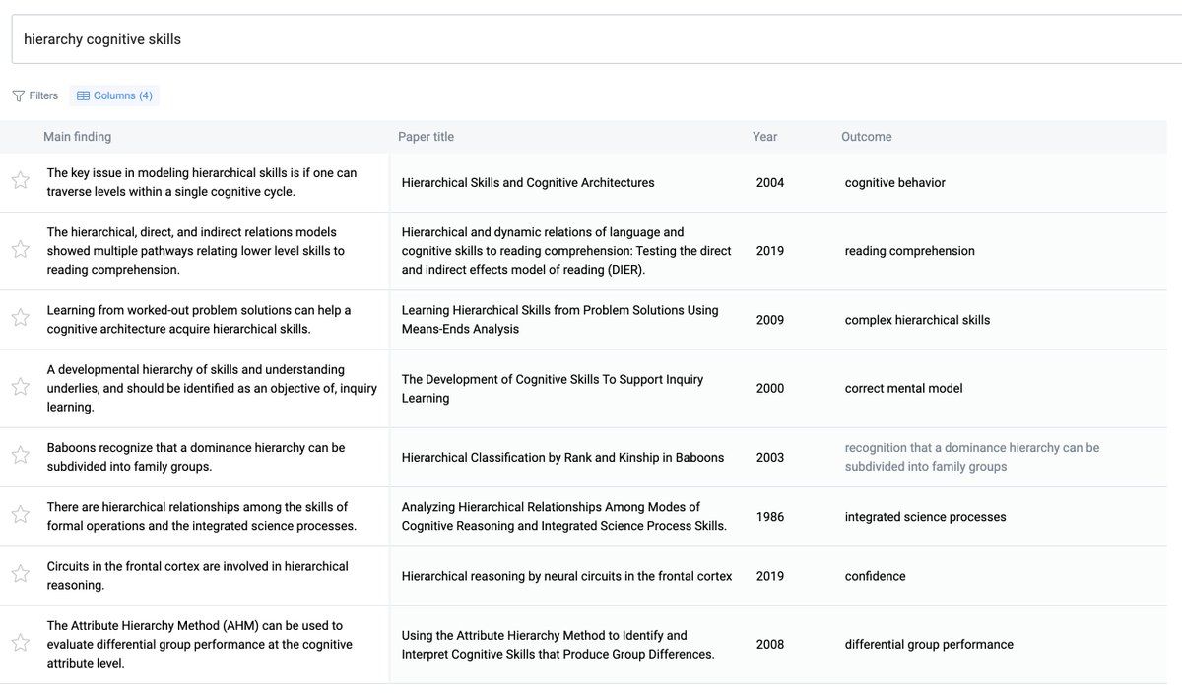This screenshot has width=1182, height=700.
Task: Toggle favorite on the Means-Ends Analysis paper
Action: click(20, 319)
